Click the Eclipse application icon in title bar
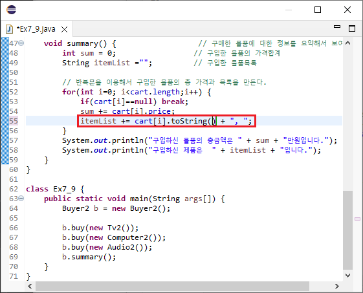Image resolution: width=363 pixels, height=293 pixels. tap(12, 10)
